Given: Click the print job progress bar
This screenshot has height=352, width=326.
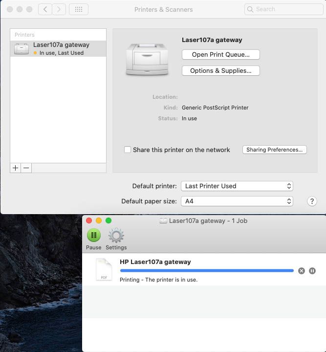Looking at the screenshot, I should coord(206,270).
